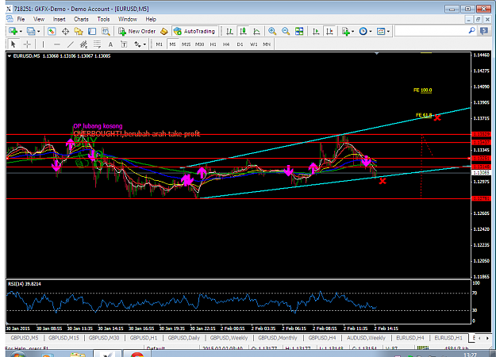Select the Crosshair tool
Image resolution: width=496 pixels, height=357 pixels.
[x=27, y=44]
